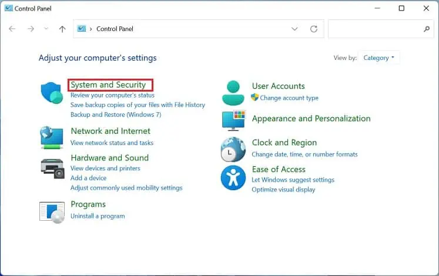Go forward with the forward arrow
439x276 pixels.
(31, 29)
